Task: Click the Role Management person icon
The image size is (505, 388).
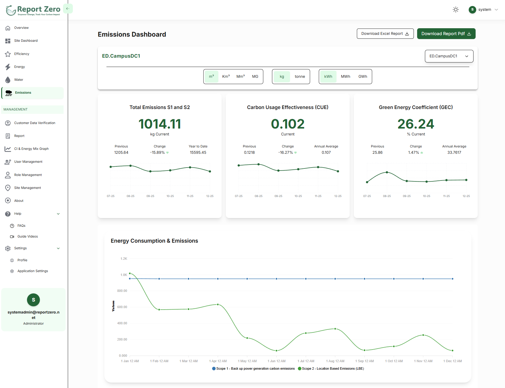Action: coord(8,175)
